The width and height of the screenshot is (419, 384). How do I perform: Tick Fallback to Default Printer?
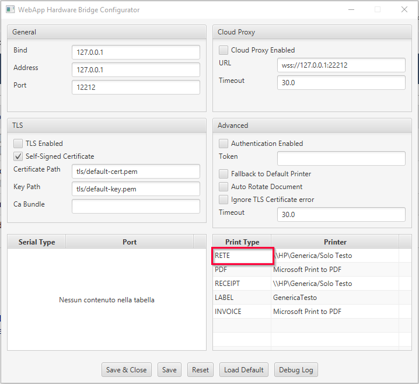click(224, 174)
